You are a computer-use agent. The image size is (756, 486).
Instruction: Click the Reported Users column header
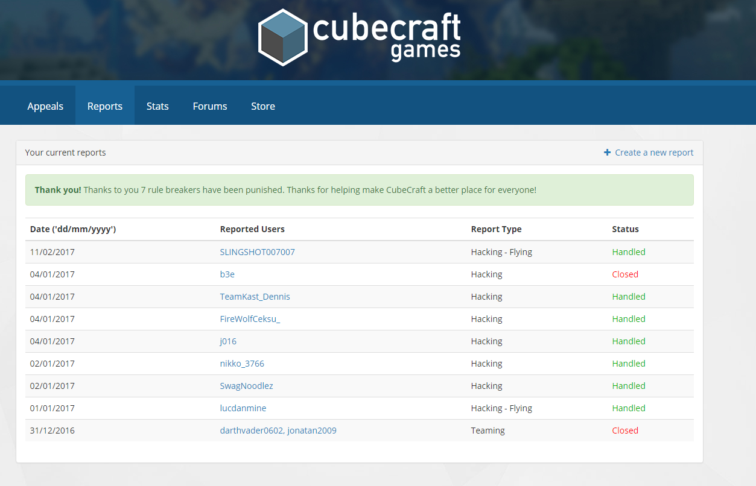coord(252,229)
